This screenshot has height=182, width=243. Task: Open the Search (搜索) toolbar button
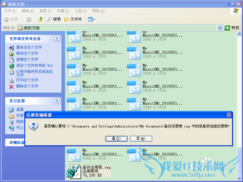coord(54,19)
